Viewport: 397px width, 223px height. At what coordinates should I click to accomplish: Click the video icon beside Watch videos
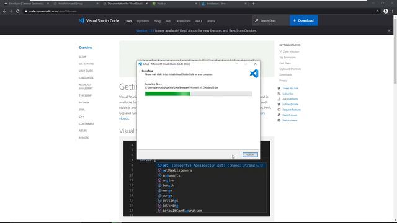(279, 120)
